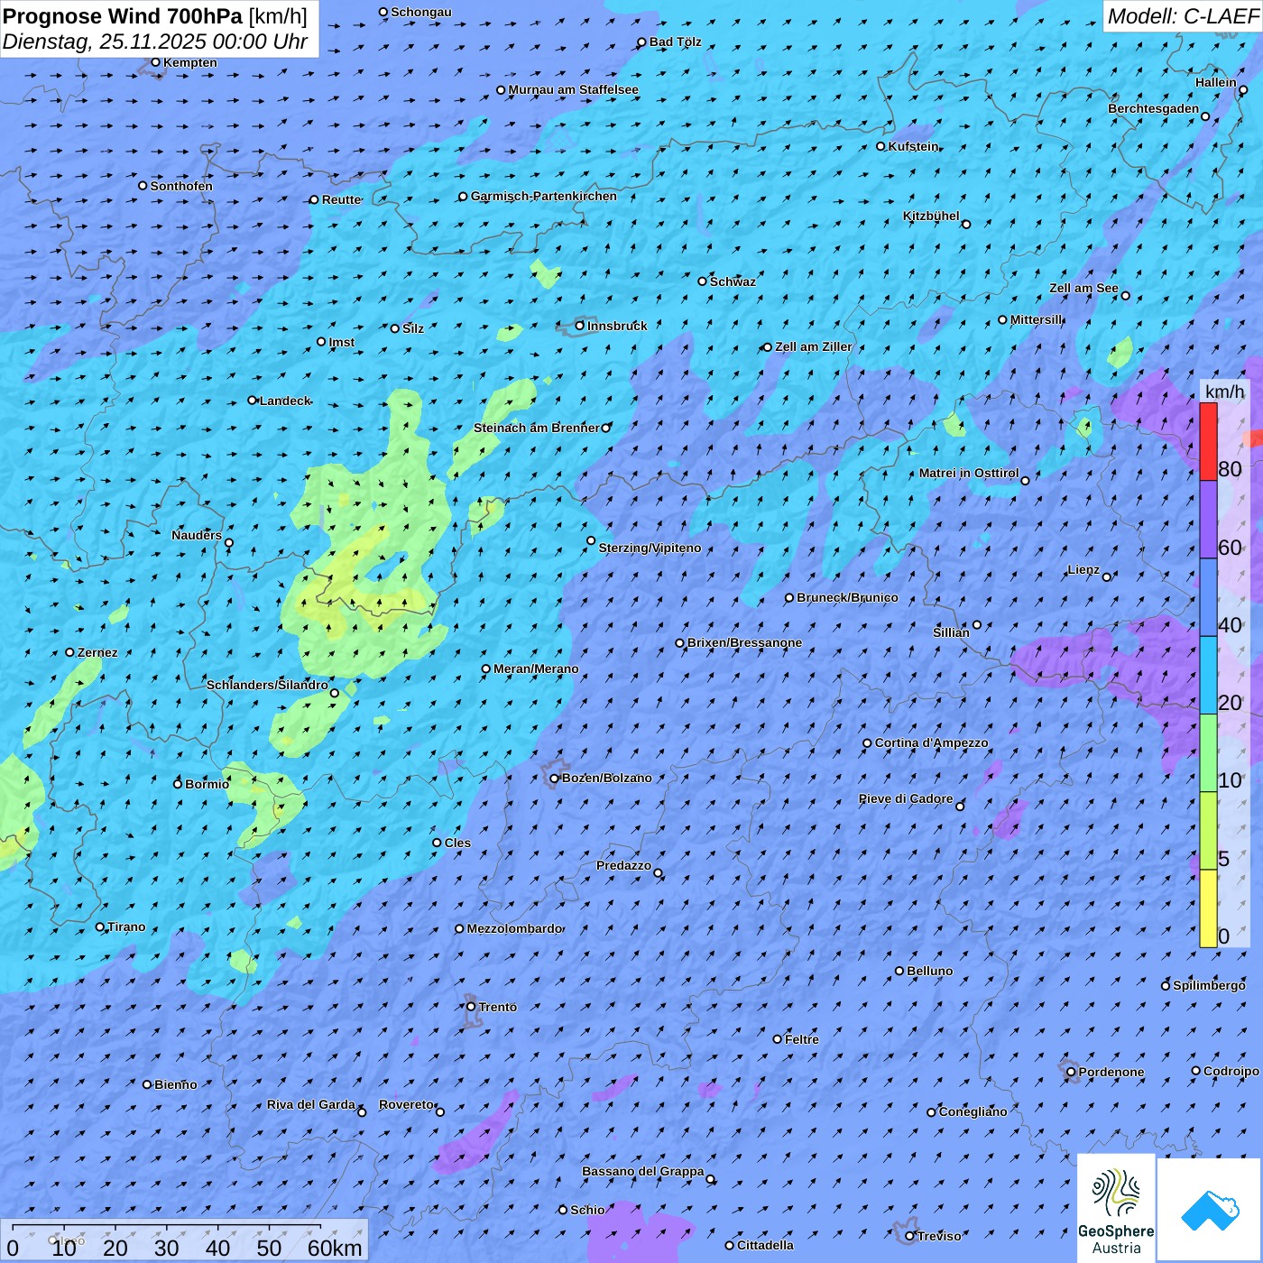Click the 'Matrei in Osttirol' label
Screen dimensions: 1263x1263
pos(969,473)
